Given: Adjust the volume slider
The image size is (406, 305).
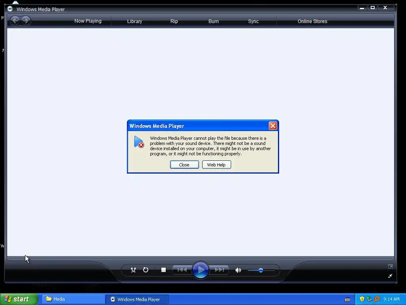Looking at the screenshot, I should coord(261,270).
